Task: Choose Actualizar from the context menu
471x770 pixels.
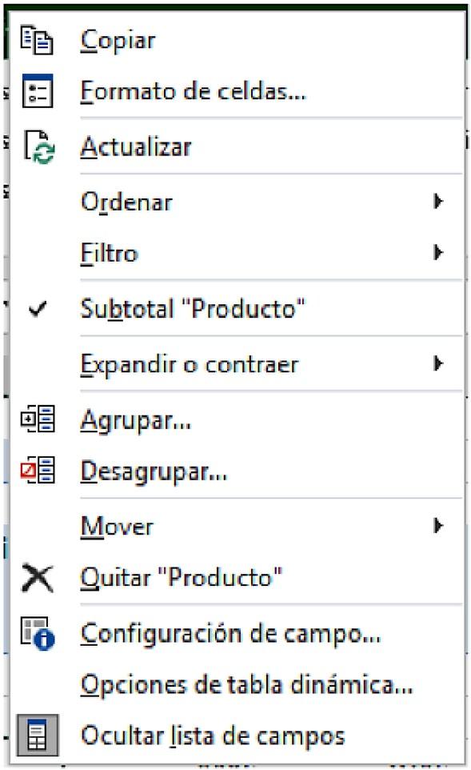Action: pyautogui.click(x=136, y=147)
